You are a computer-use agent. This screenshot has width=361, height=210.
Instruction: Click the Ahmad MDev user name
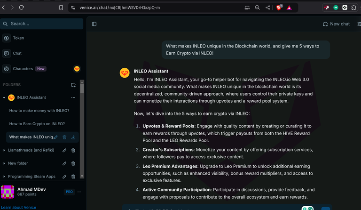[31, 189]
